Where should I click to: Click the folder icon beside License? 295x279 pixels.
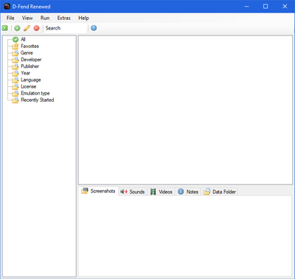(x=15, y=86)
